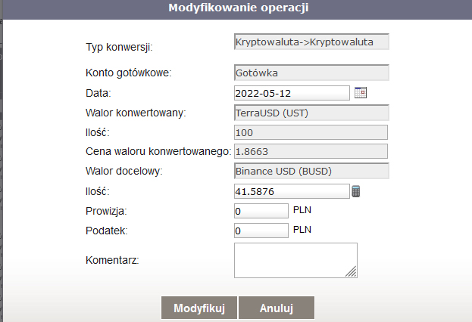This screenshot has width=472, height=322.
Task: Click the Modyfikowanie operacji dialog title
Action: [237, 8]
